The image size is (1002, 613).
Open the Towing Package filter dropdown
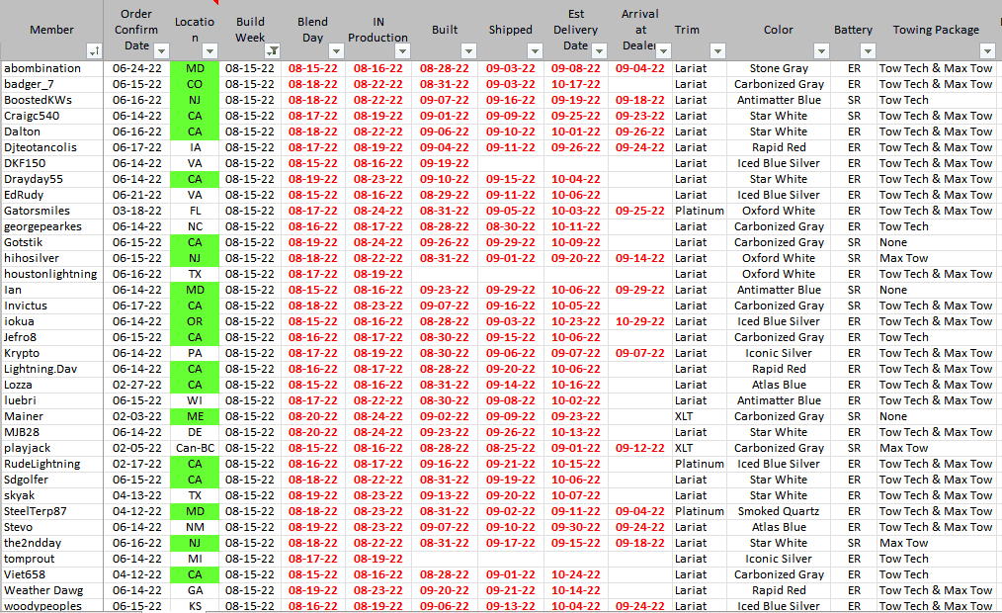tap(986, 50)
